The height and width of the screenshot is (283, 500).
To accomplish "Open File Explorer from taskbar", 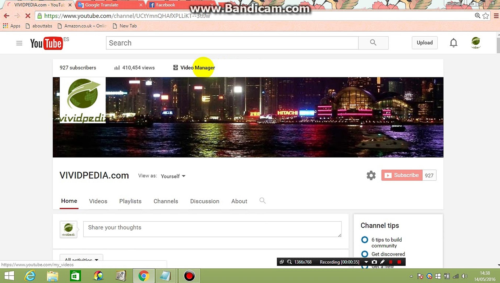I will pos(53,276).
